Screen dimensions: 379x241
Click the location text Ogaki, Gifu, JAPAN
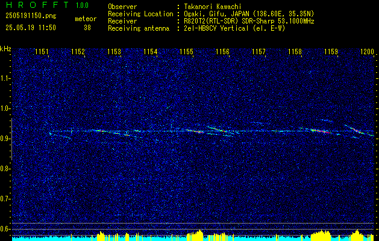[217, 14]
